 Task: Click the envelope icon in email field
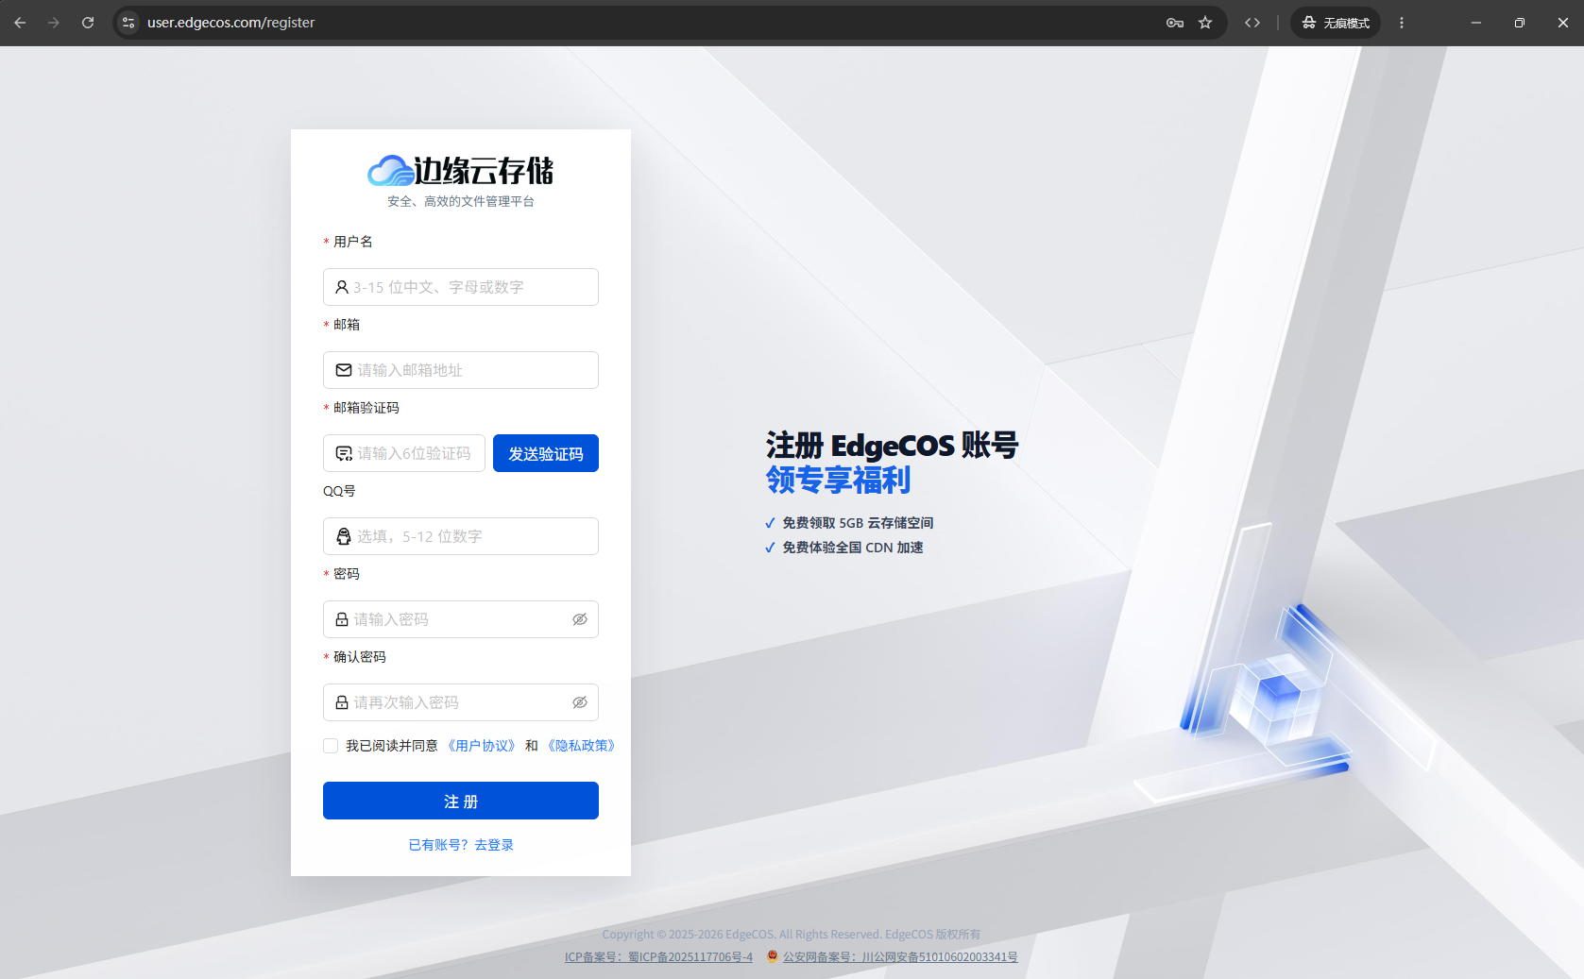pyautogui.click(x=344, y=370)
